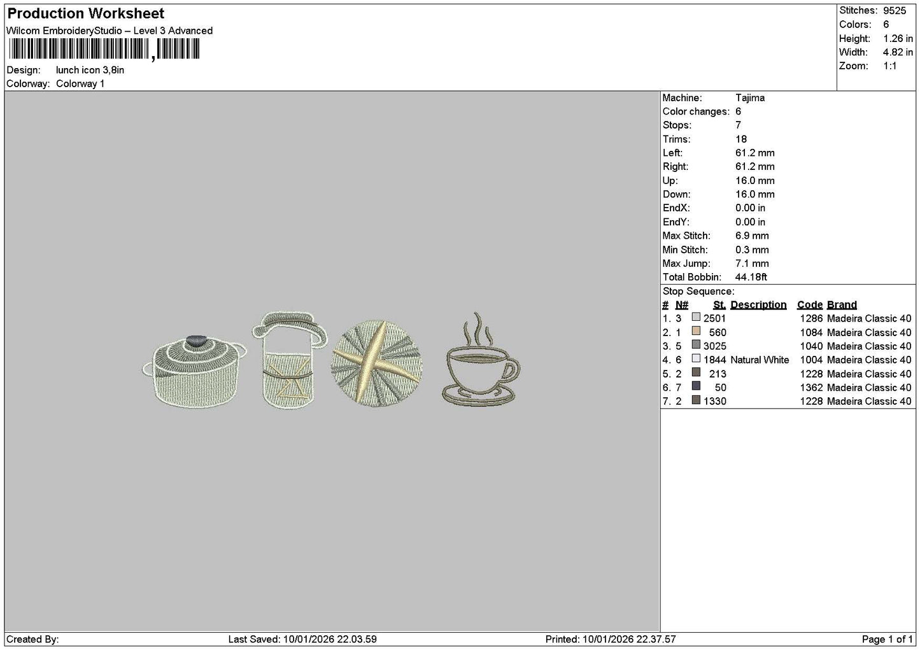Image resolution: width=920 pixels, height=650 pixels.
Task: Click the 'Description' column header
Action: (x=758, y=304)
